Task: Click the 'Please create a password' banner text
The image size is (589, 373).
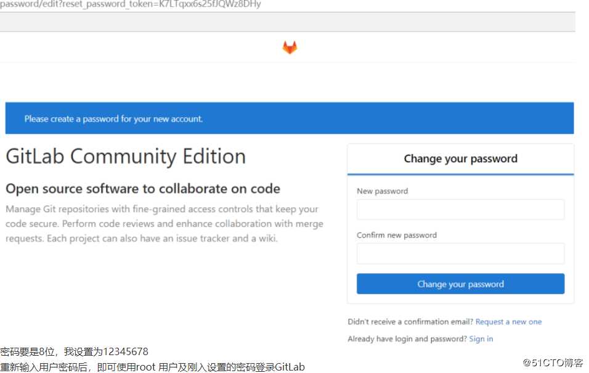Action: 113,119
